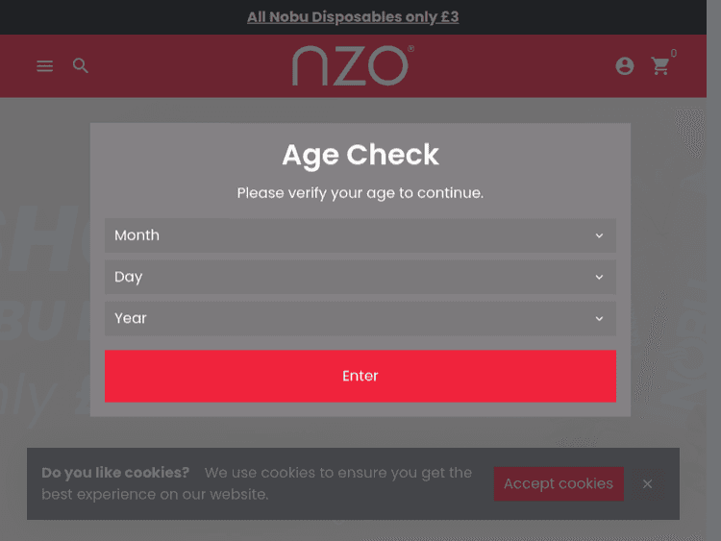721x541 pixels.
Task: Click the 'Please verify your age' text
Action: point(360,193)
